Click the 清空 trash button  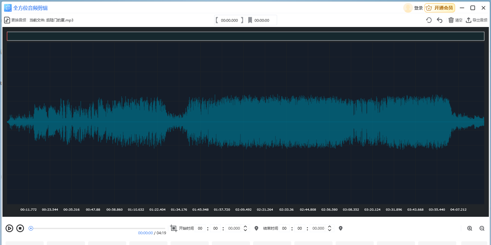455,20
